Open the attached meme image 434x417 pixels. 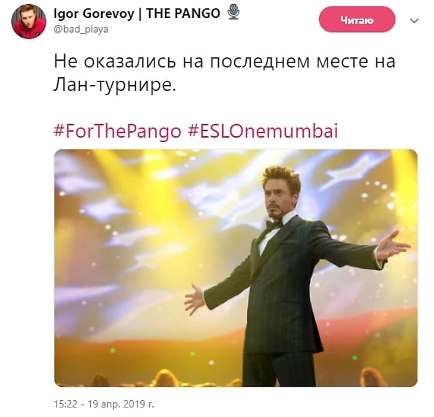click(x=235, y=268)
